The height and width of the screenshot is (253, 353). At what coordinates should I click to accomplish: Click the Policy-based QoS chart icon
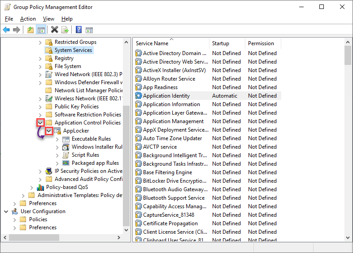[40, 187]
